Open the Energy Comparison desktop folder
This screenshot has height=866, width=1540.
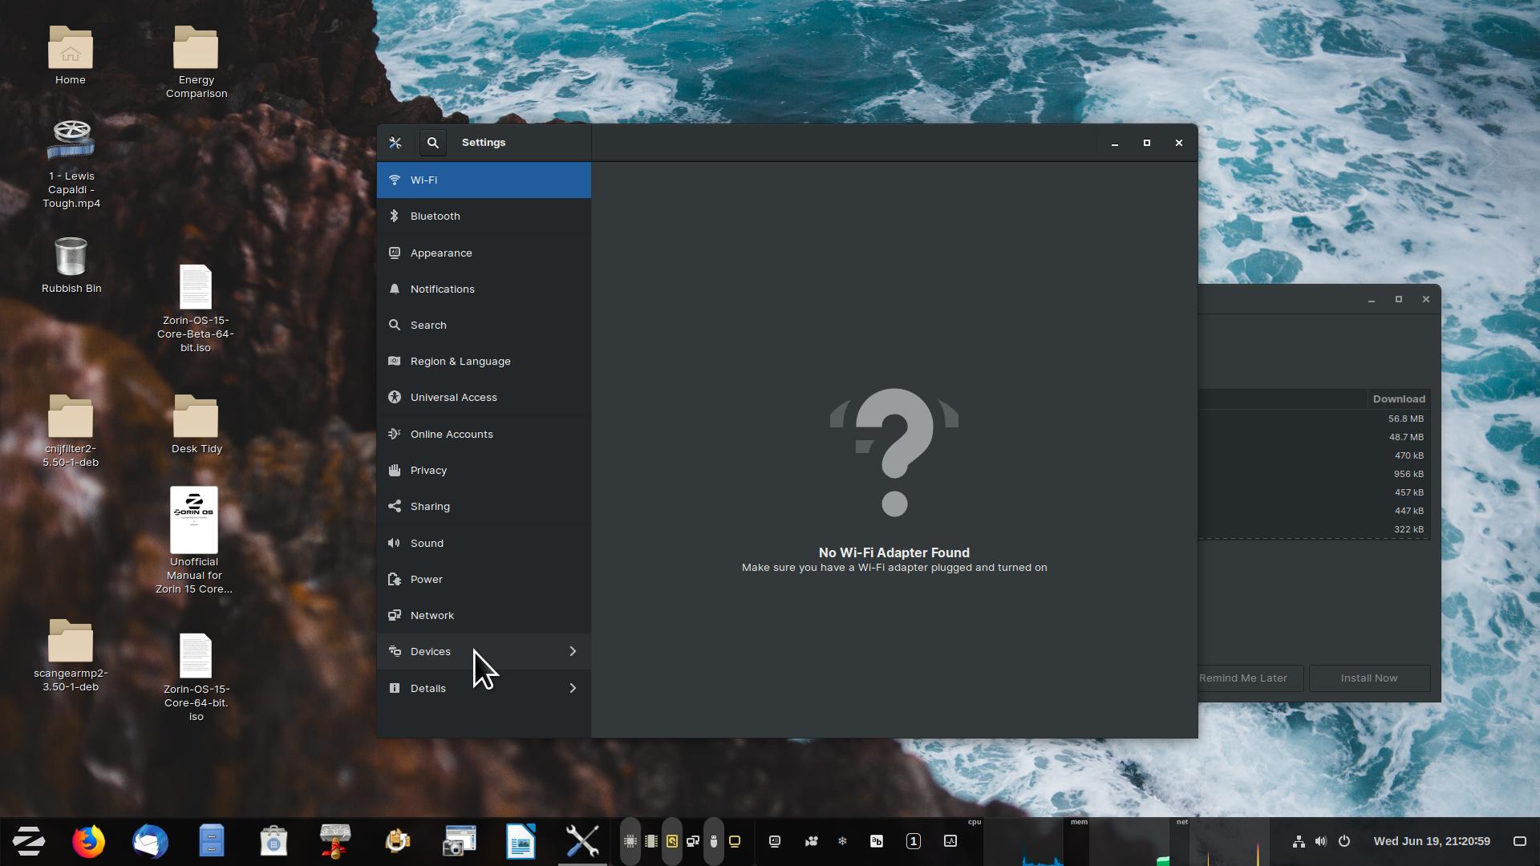click(x=196, y=50)
